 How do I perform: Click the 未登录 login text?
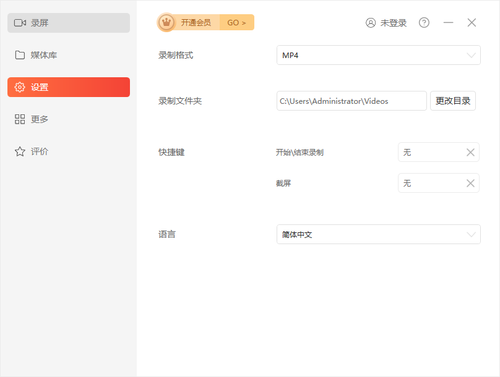click(394, 23)
